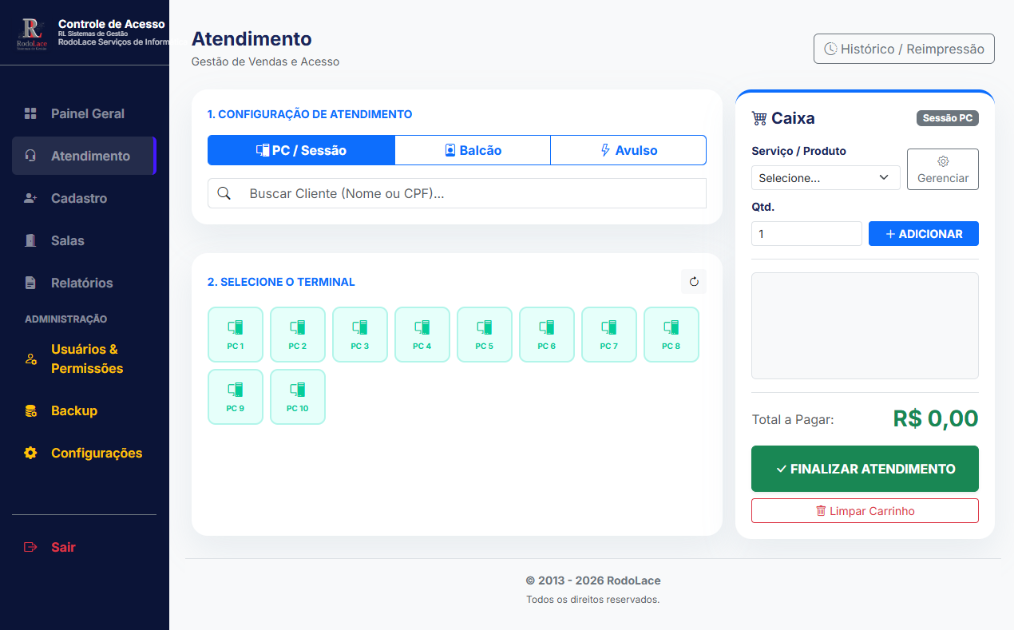This screenshot has width=1014, height=630.
Task: Open Histórico / Reimpressão
Action: (x=904, y=49)
